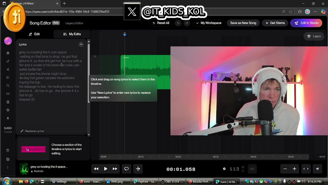This screenshot has height=185, width=328.
Task: Click the Undo arrow in the top toolbar
Action: coord(178,23)
